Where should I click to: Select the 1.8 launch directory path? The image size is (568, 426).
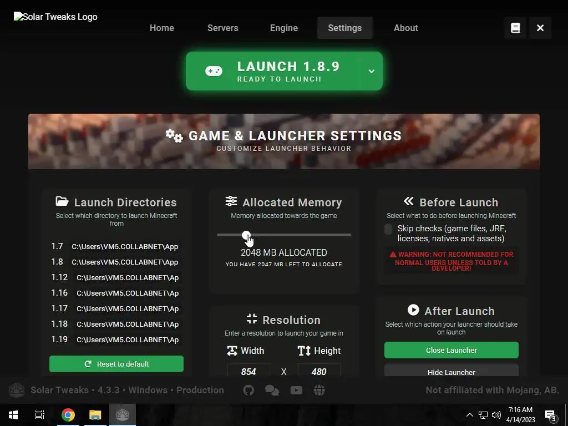125,262
